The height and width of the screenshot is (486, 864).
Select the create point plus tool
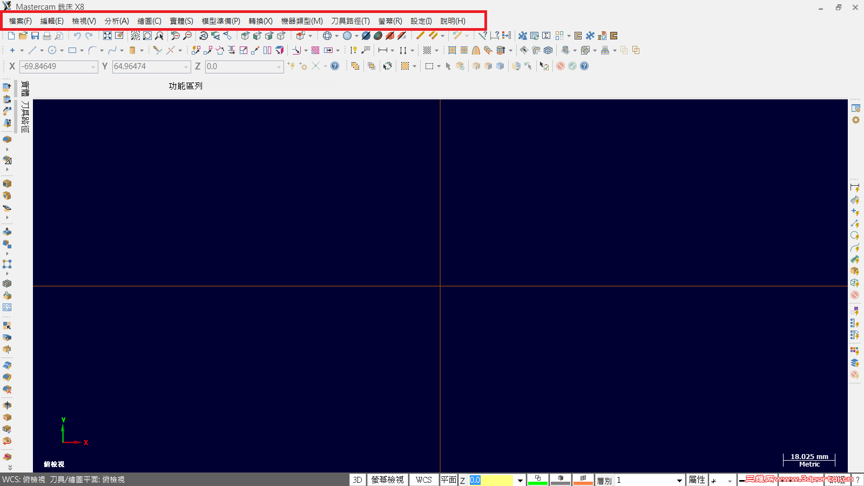(12, 50)
